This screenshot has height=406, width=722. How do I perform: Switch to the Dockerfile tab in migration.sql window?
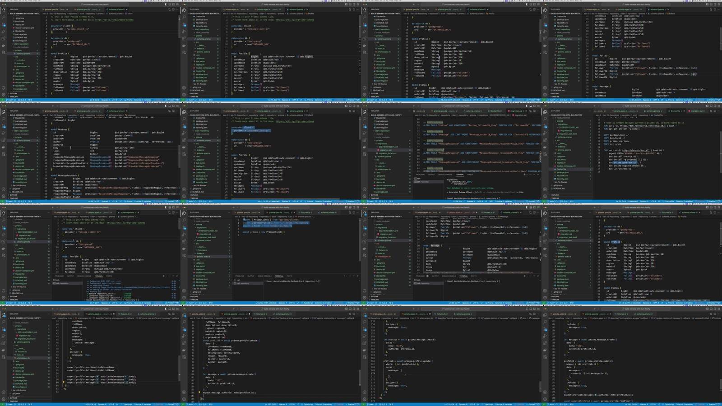(x=495, y=111)
